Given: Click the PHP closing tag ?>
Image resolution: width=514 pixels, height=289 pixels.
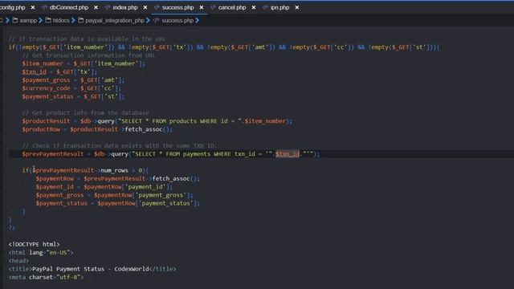Looking at the screenshot, I should click(x=12, y=228).
